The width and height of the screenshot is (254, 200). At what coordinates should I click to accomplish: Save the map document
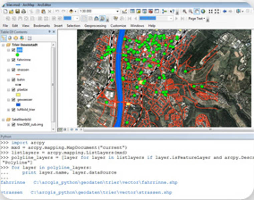pos(17,11)
